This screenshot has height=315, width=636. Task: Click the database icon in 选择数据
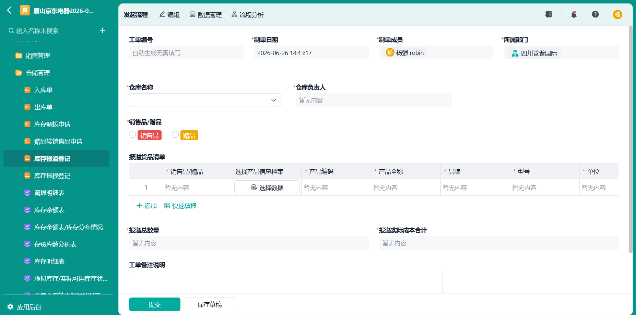254,187
